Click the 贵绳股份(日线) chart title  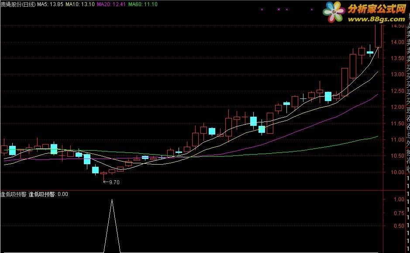(x=18, y=4)
